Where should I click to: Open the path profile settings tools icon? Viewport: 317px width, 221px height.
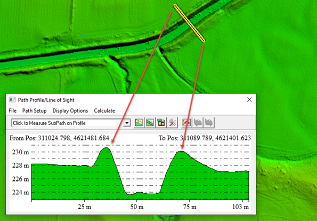(172, 123)
